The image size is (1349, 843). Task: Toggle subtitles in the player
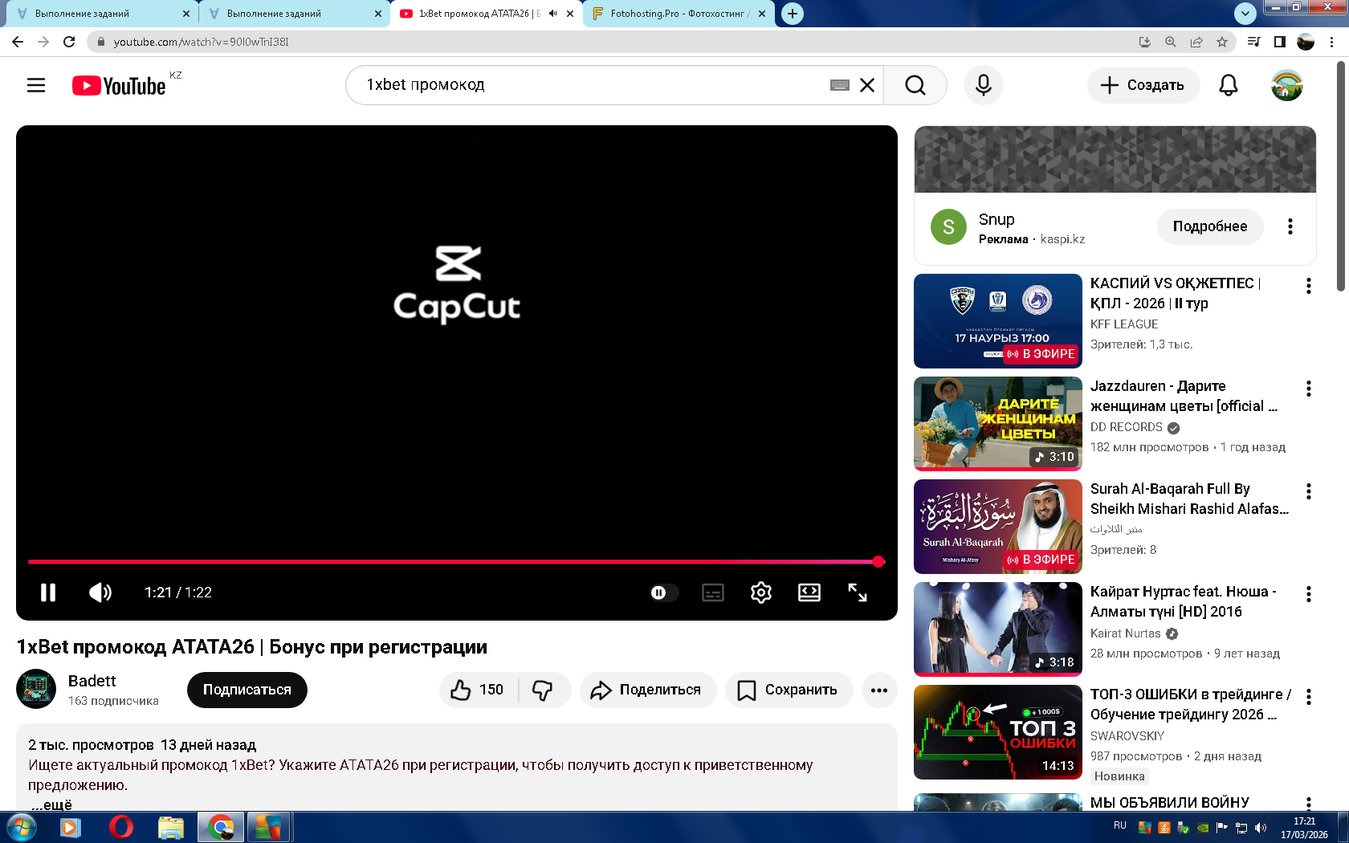coord(713,593)
